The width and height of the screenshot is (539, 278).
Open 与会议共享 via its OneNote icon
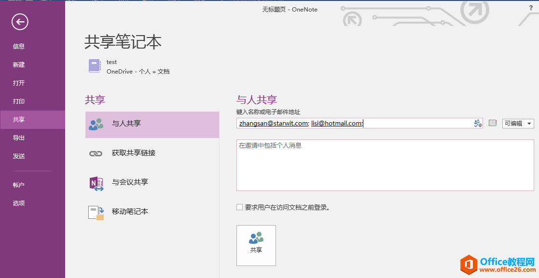96,183
